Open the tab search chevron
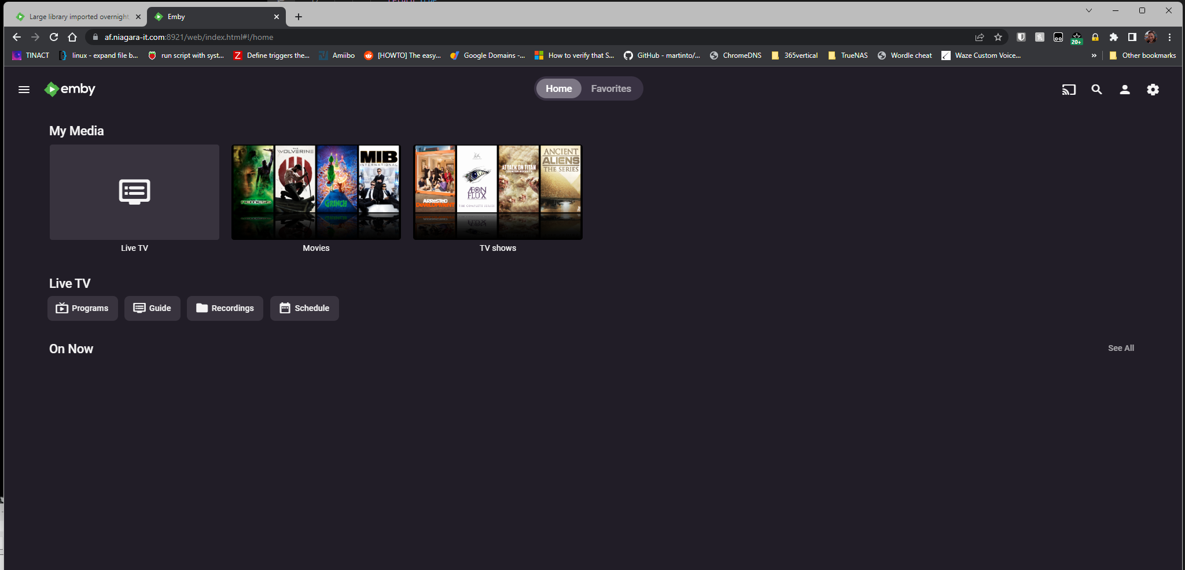 point(1089,10)
